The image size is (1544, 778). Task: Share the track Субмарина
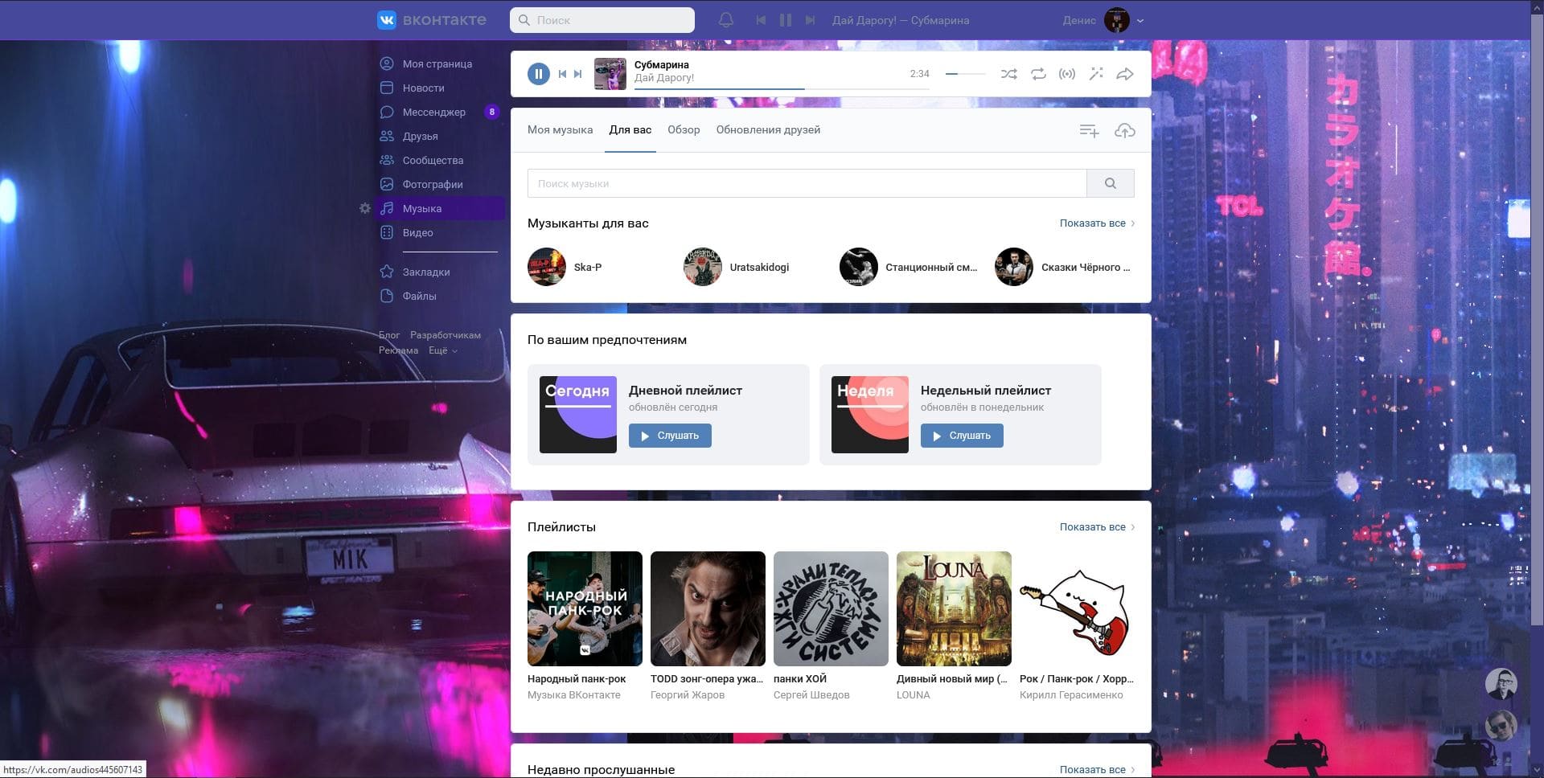[x=1125, y=73]
